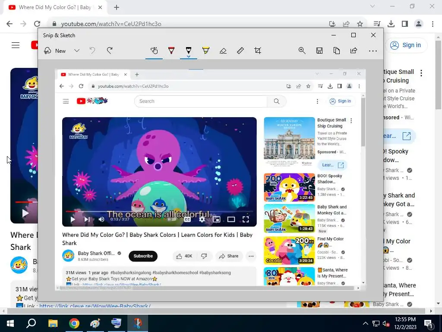Viewport: 442px width, 332px height.
Task: Toggle the Chrome side panel
Action: (405, 24)
